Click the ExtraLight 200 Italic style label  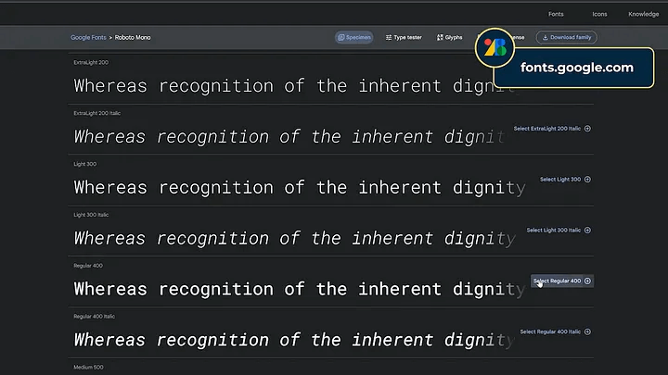[x=96, y=113]
